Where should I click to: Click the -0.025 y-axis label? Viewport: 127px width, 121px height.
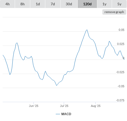(x=120, y=72)
